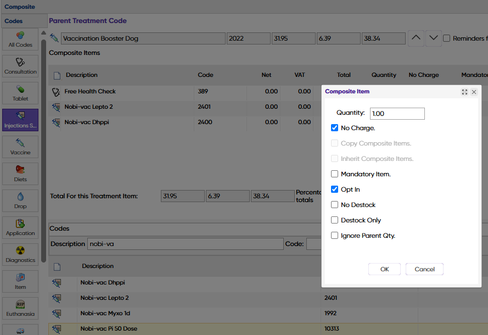Enable the Mandatory Item checkbox

(335, 174)
